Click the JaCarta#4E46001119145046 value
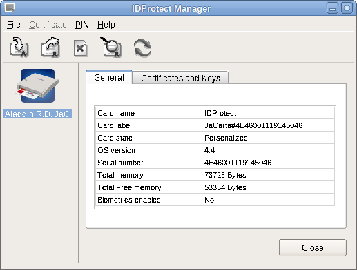 [253, 125]
